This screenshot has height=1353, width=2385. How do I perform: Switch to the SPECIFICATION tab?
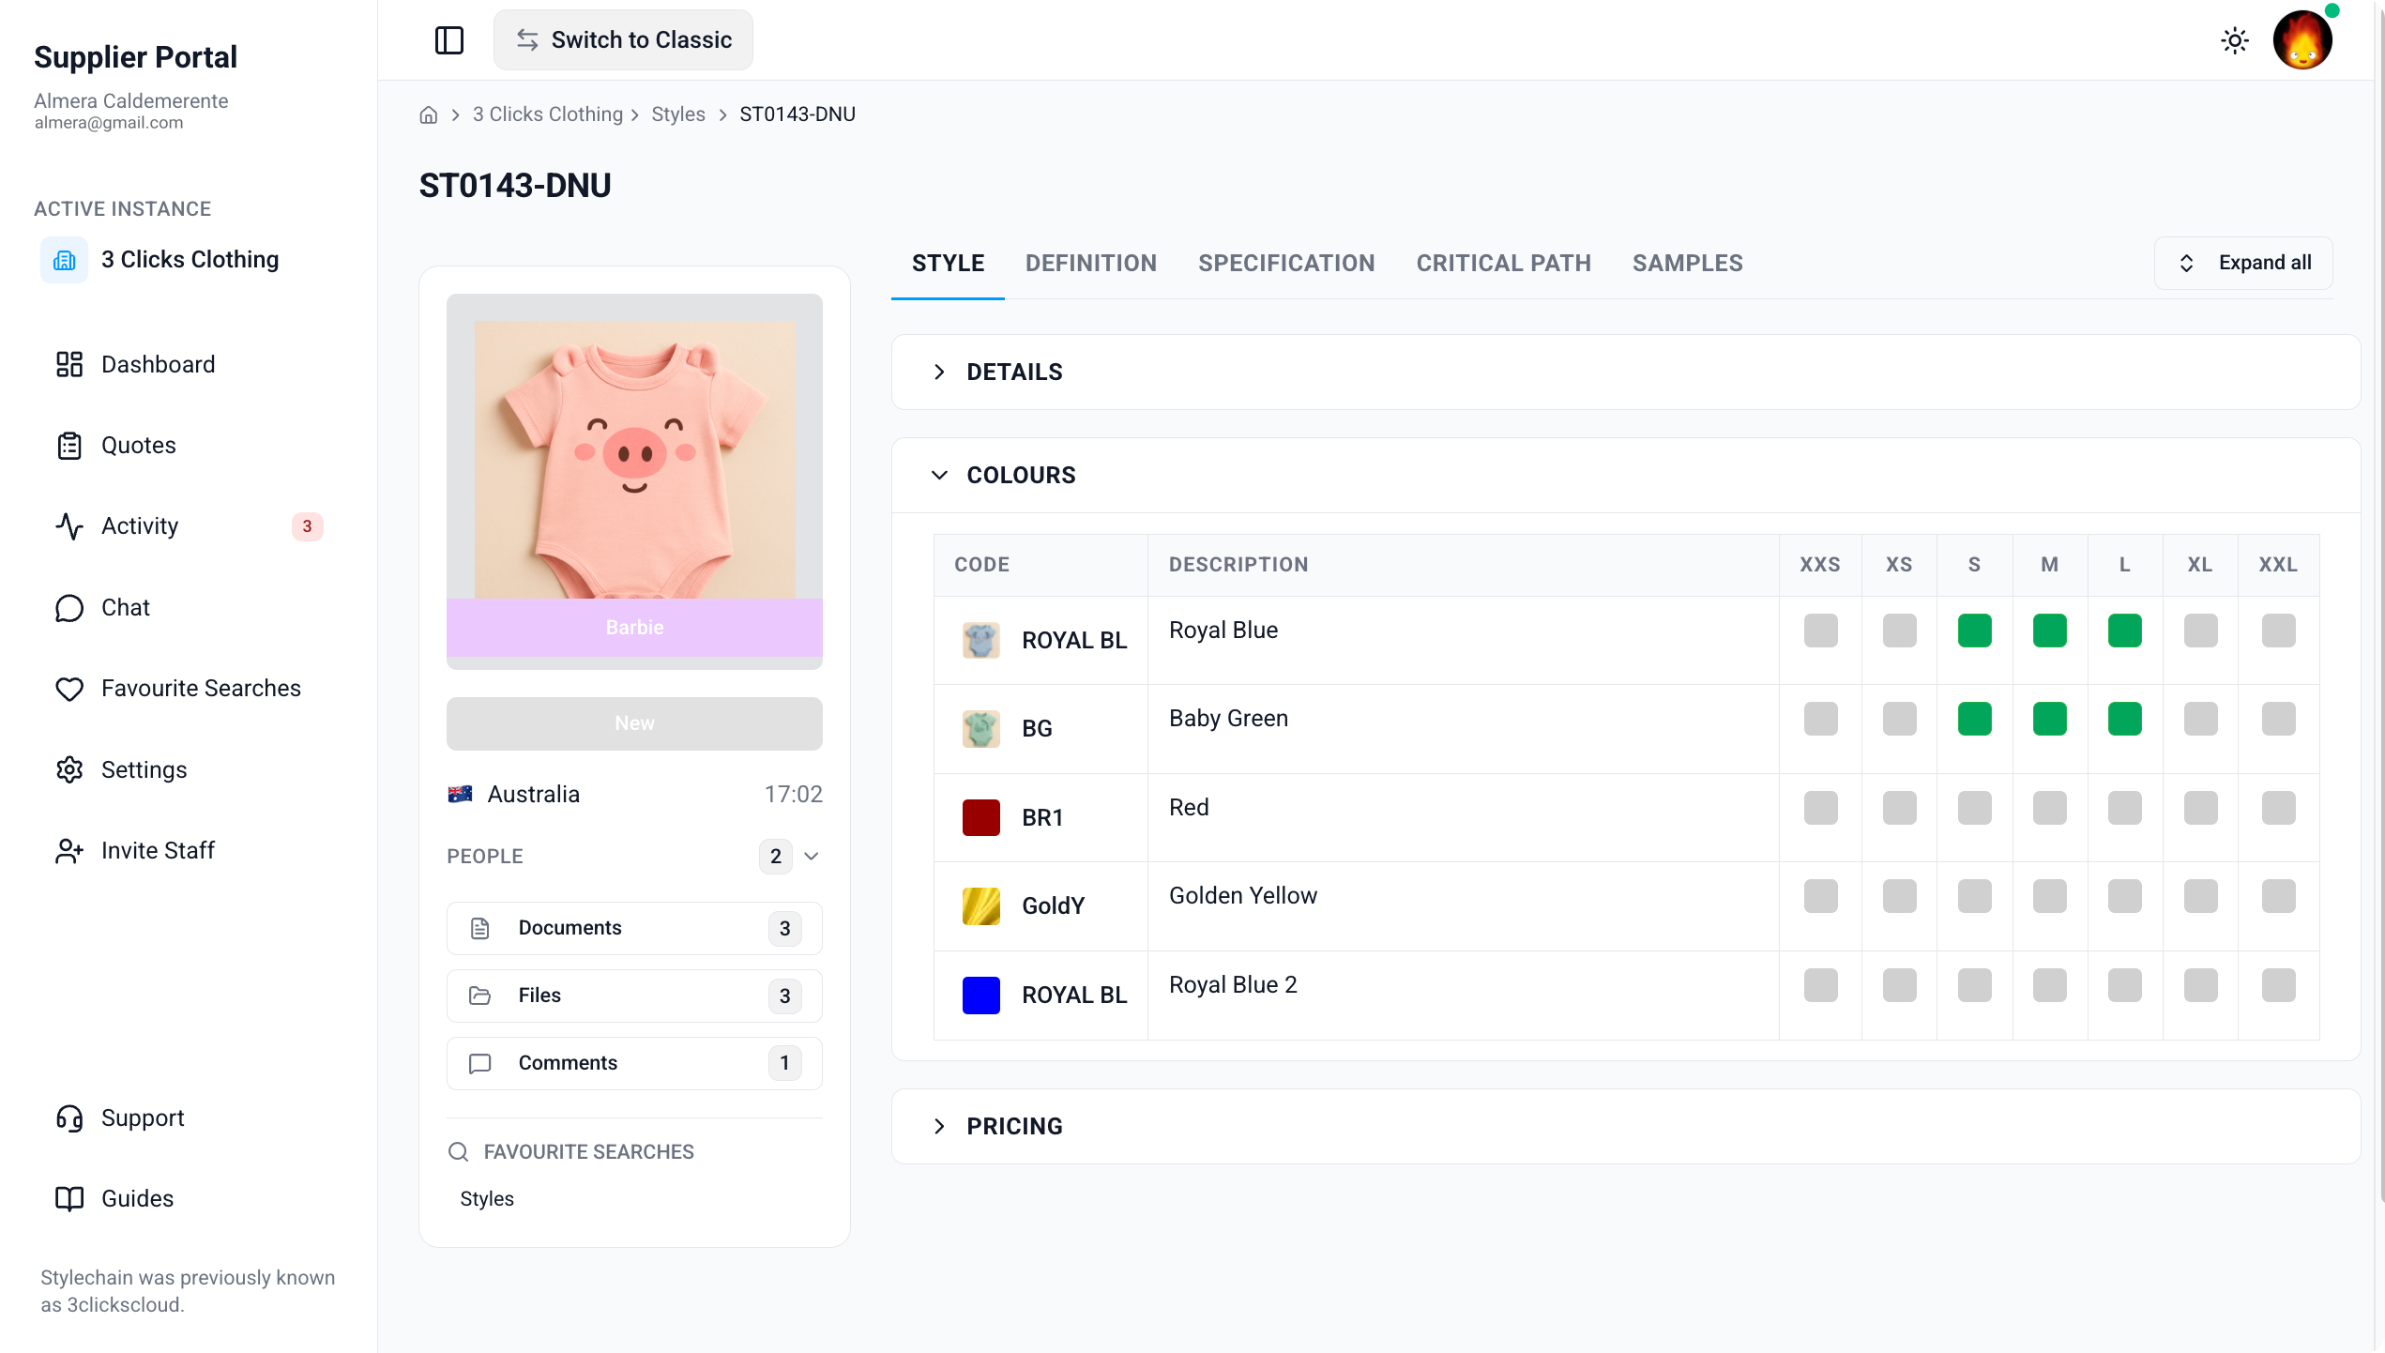coord(1285,263)
